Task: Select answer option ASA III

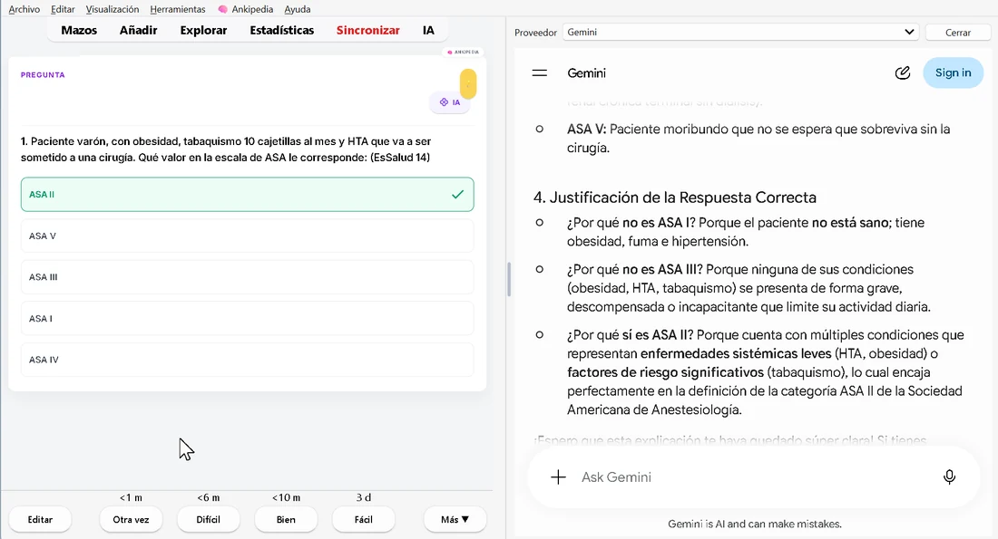Action: coord(247,277)
